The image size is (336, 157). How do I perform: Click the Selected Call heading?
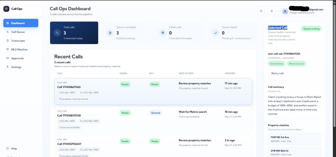[278, 28]
